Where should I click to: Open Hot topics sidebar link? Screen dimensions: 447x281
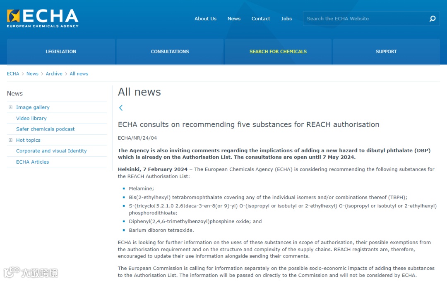[28, 140]
